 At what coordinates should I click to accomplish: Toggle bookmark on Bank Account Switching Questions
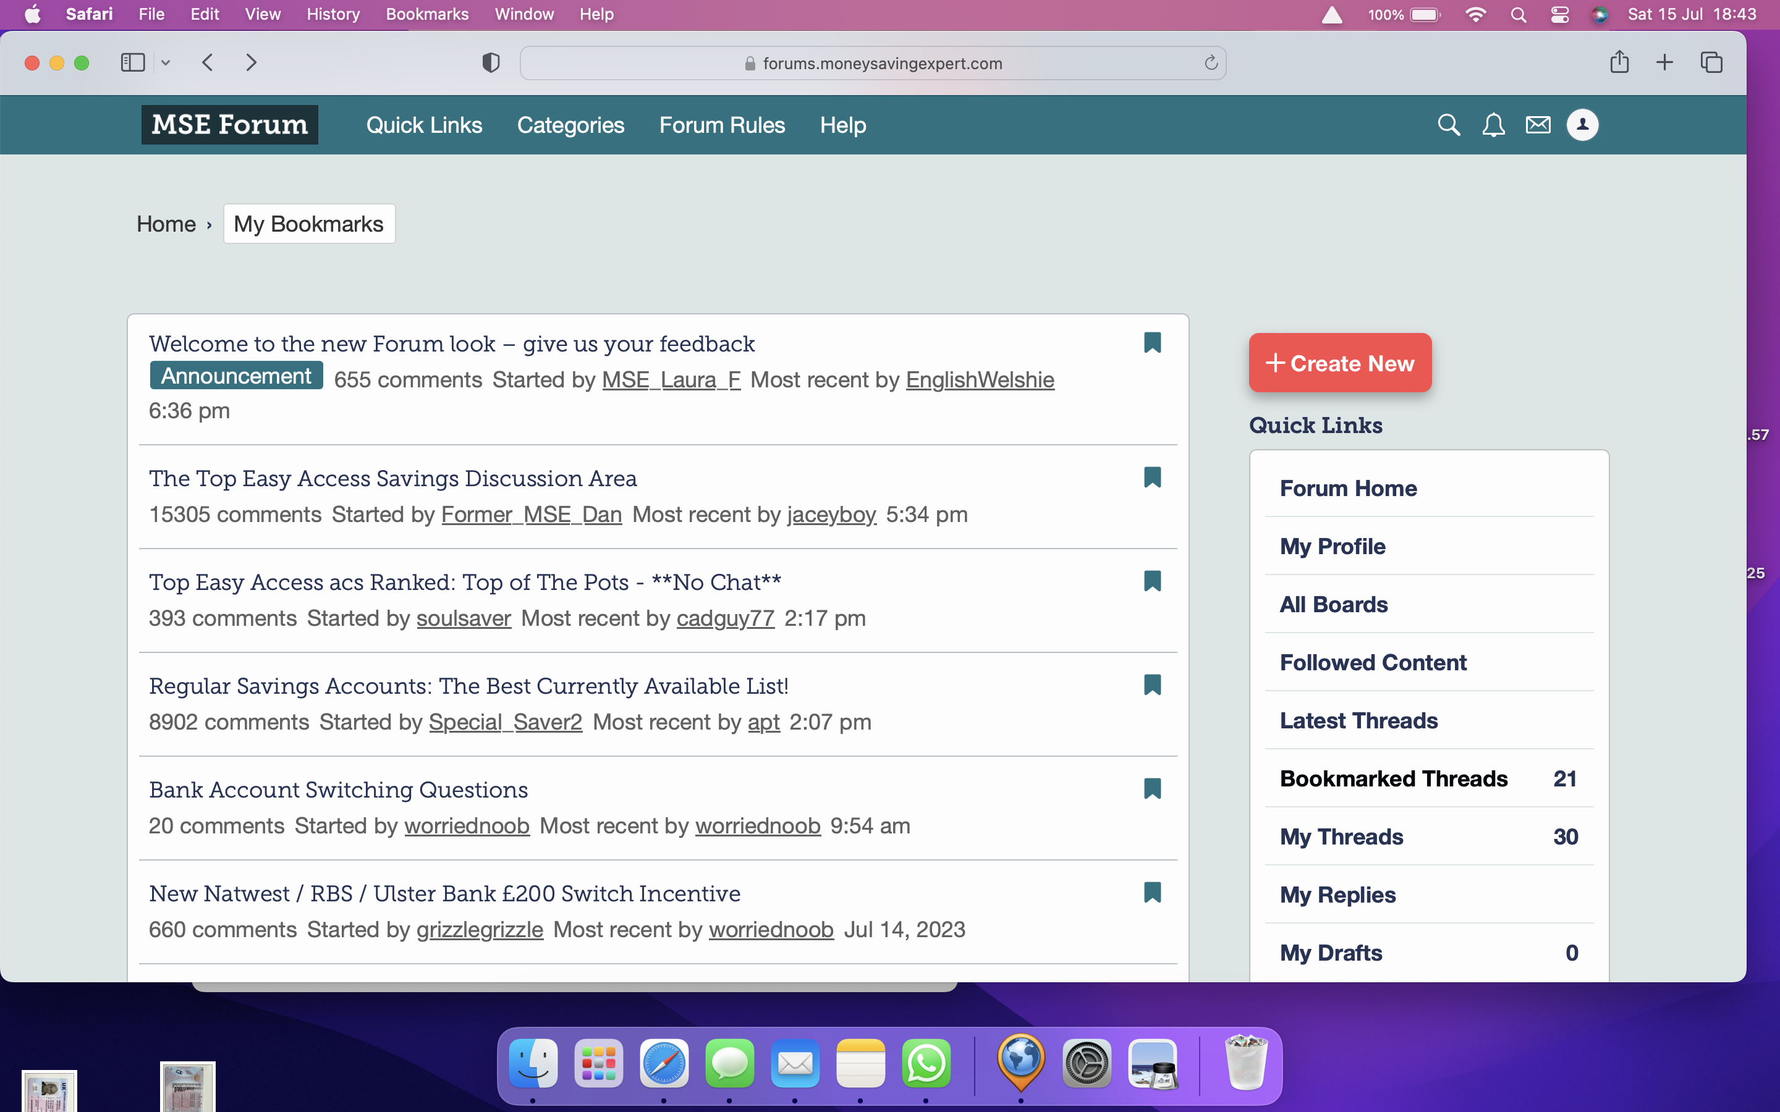[1153, 788]
